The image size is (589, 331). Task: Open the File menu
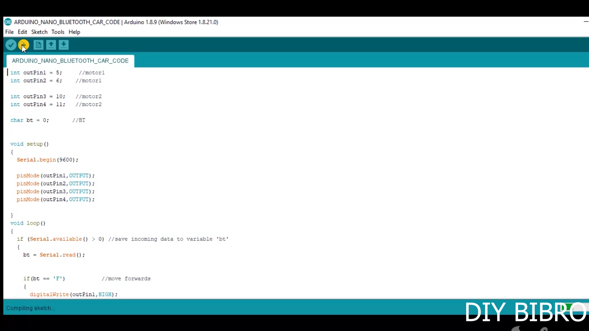coord(9,32)
